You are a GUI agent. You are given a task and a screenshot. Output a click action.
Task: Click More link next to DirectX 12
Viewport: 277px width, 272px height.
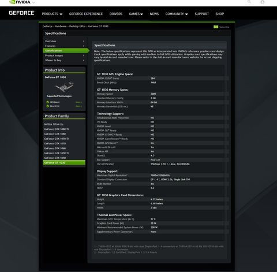point(78,106)
